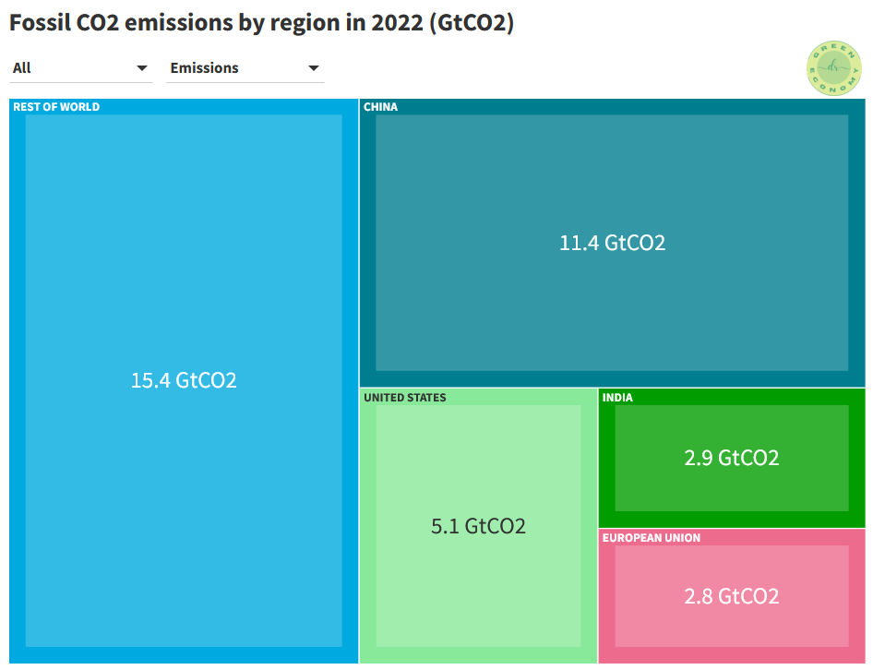Click the CHINA region header text
873x670 pixels.
[379, 106]
